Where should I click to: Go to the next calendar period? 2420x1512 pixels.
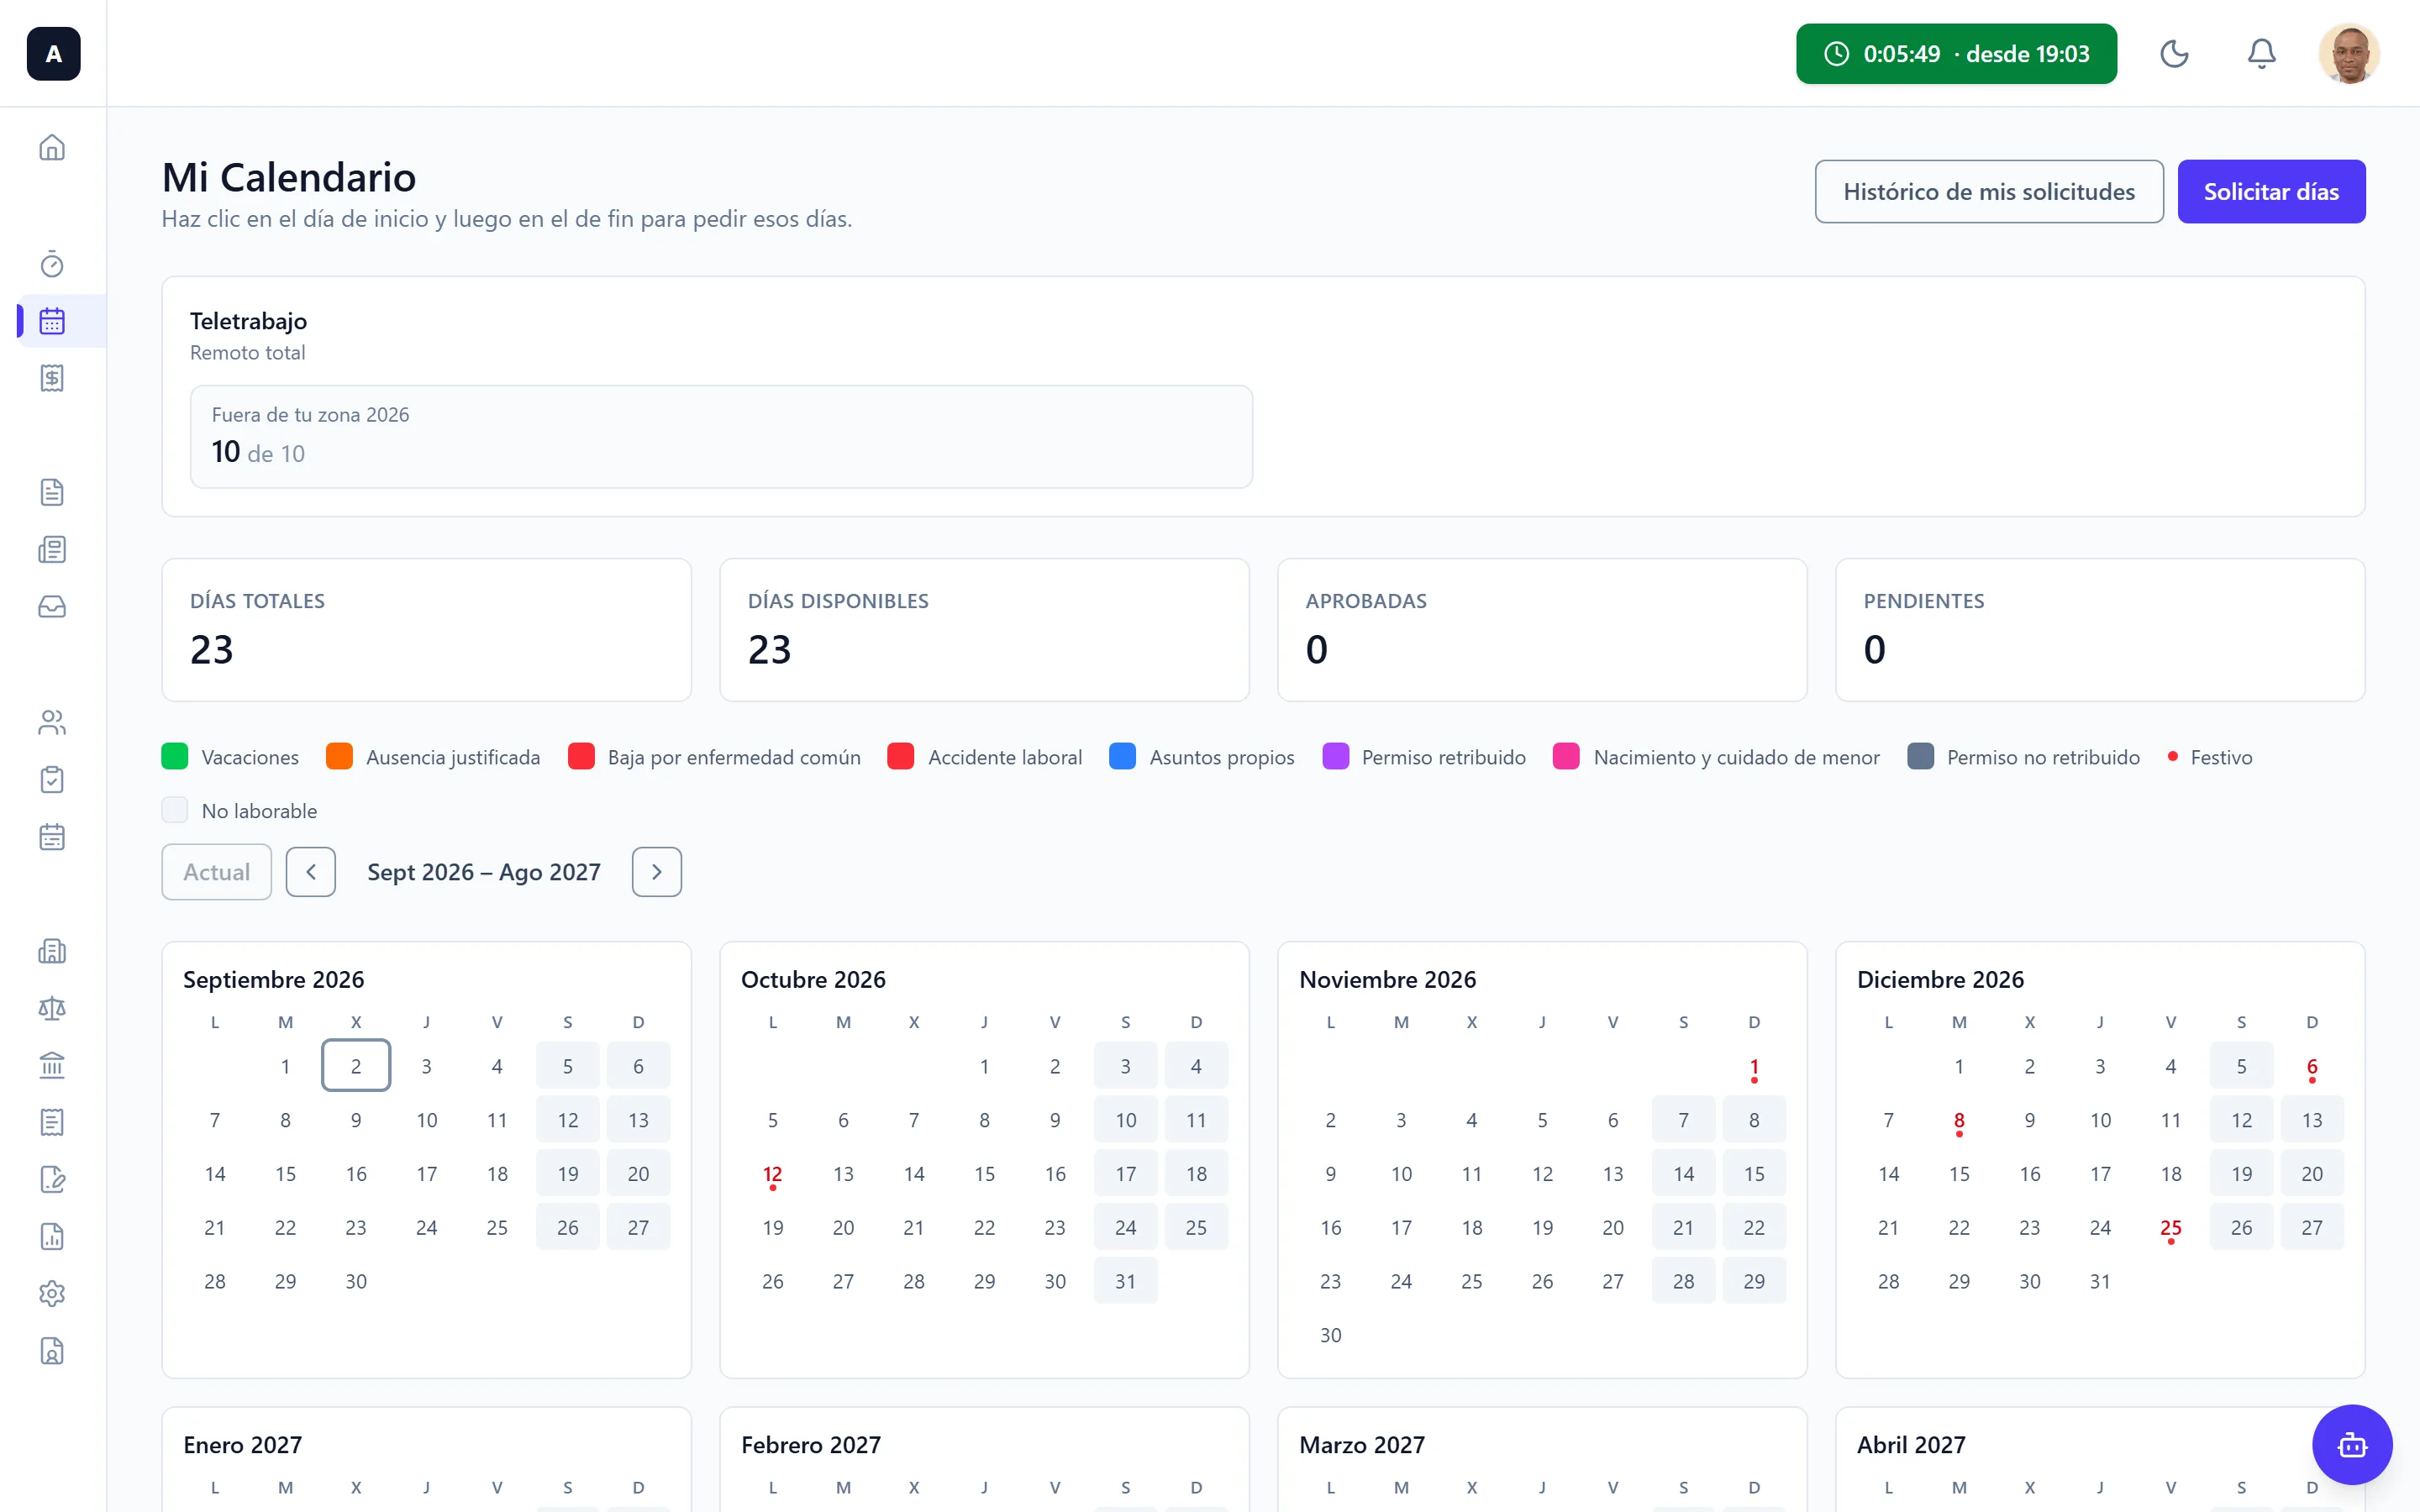pos(657,872)
